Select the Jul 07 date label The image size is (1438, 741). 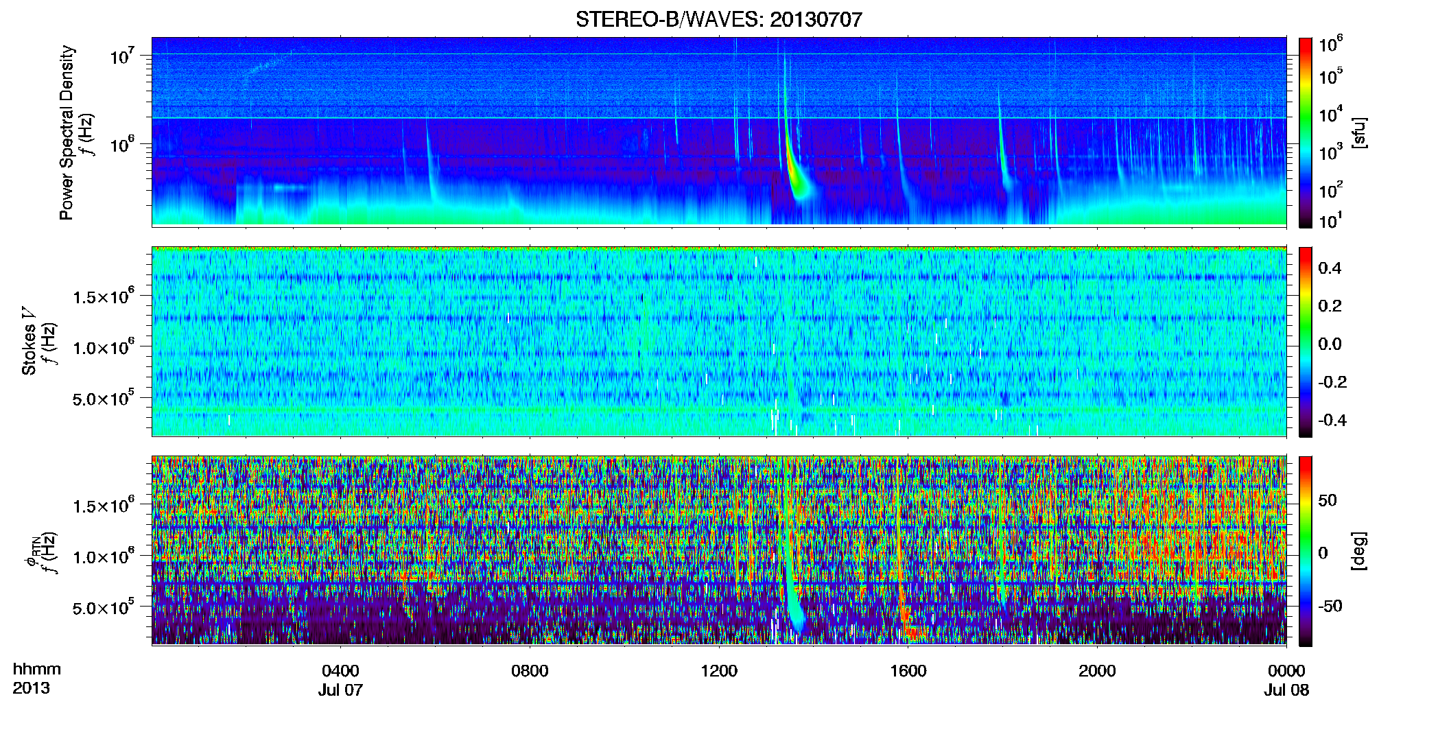pos(340,690)
